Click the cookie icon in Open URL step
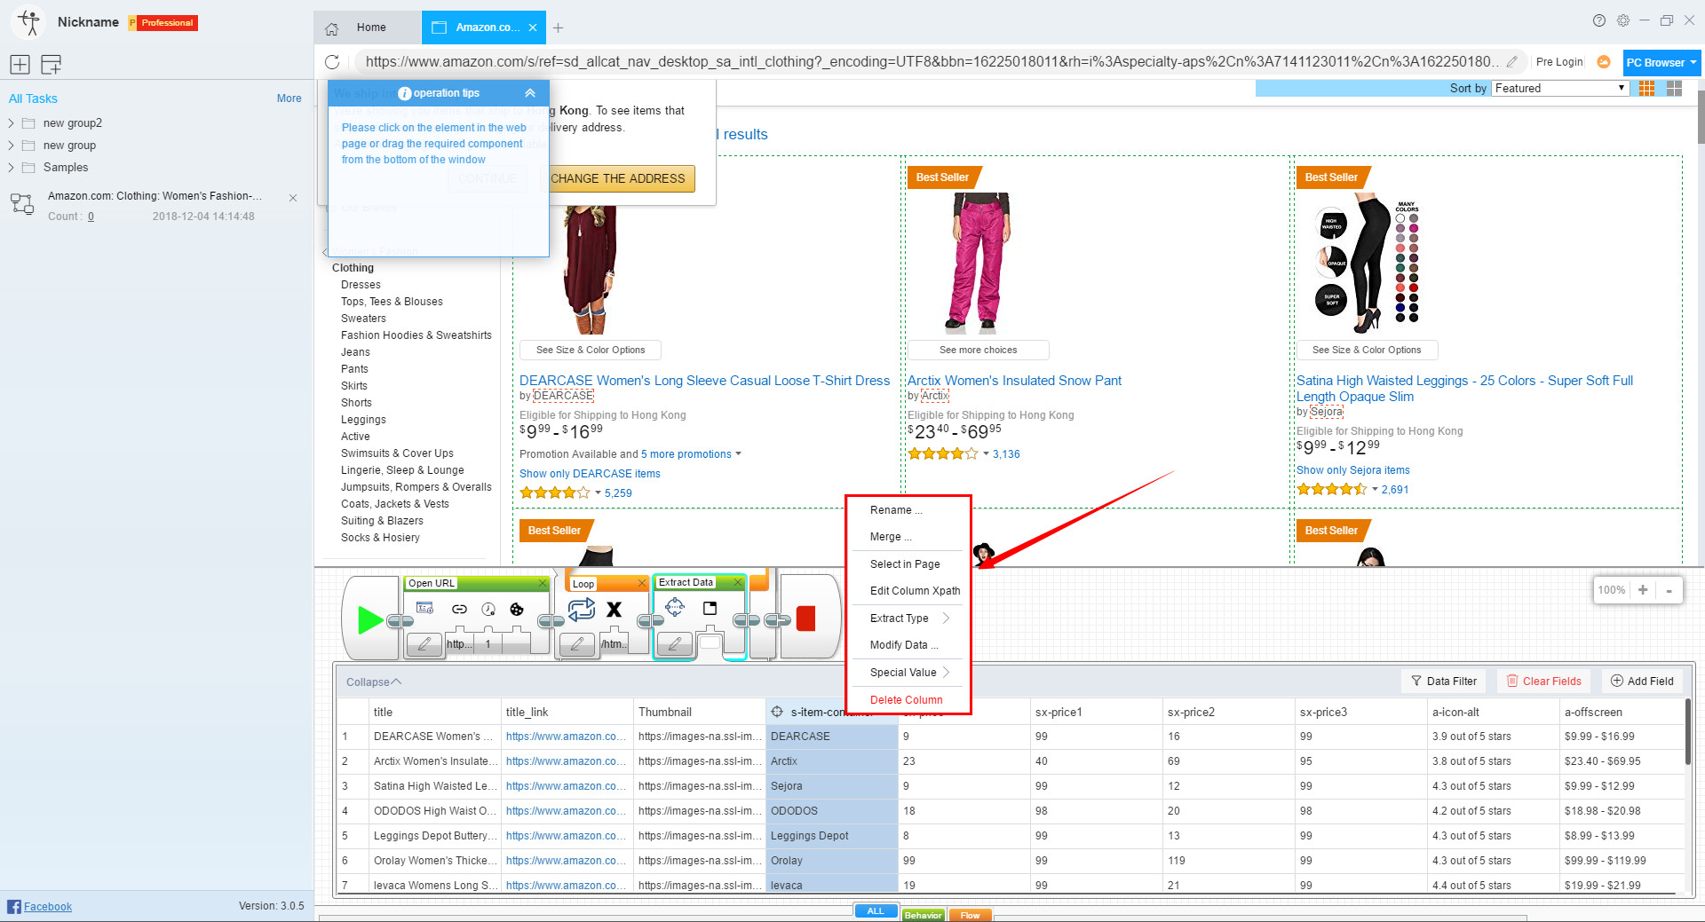This screenshot has height=922, width=1705. click(517, 609)
